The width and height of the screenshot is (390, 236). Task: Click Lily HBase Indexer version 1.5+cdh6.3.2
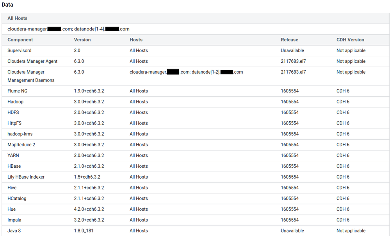click(87, 177)
